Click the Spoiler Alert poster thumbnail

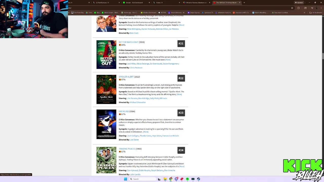106,89
